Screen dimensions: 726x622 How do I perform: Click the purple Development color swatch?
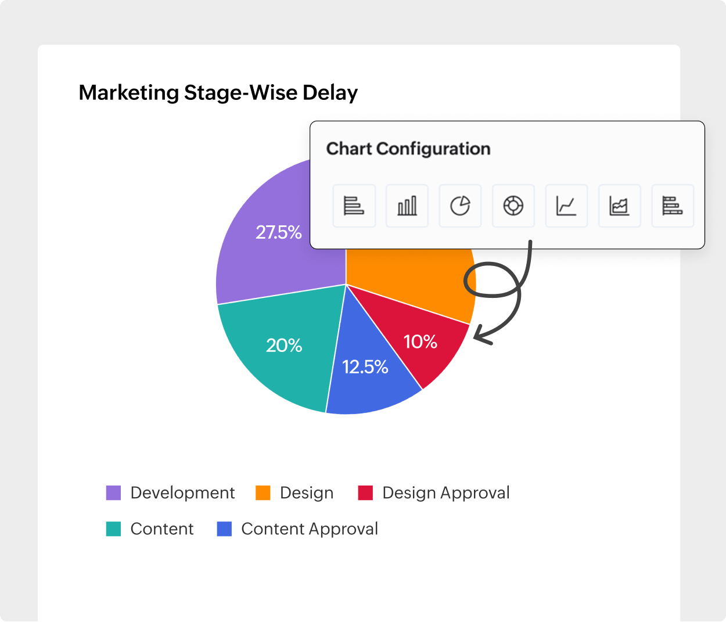(x=113, y=492)
